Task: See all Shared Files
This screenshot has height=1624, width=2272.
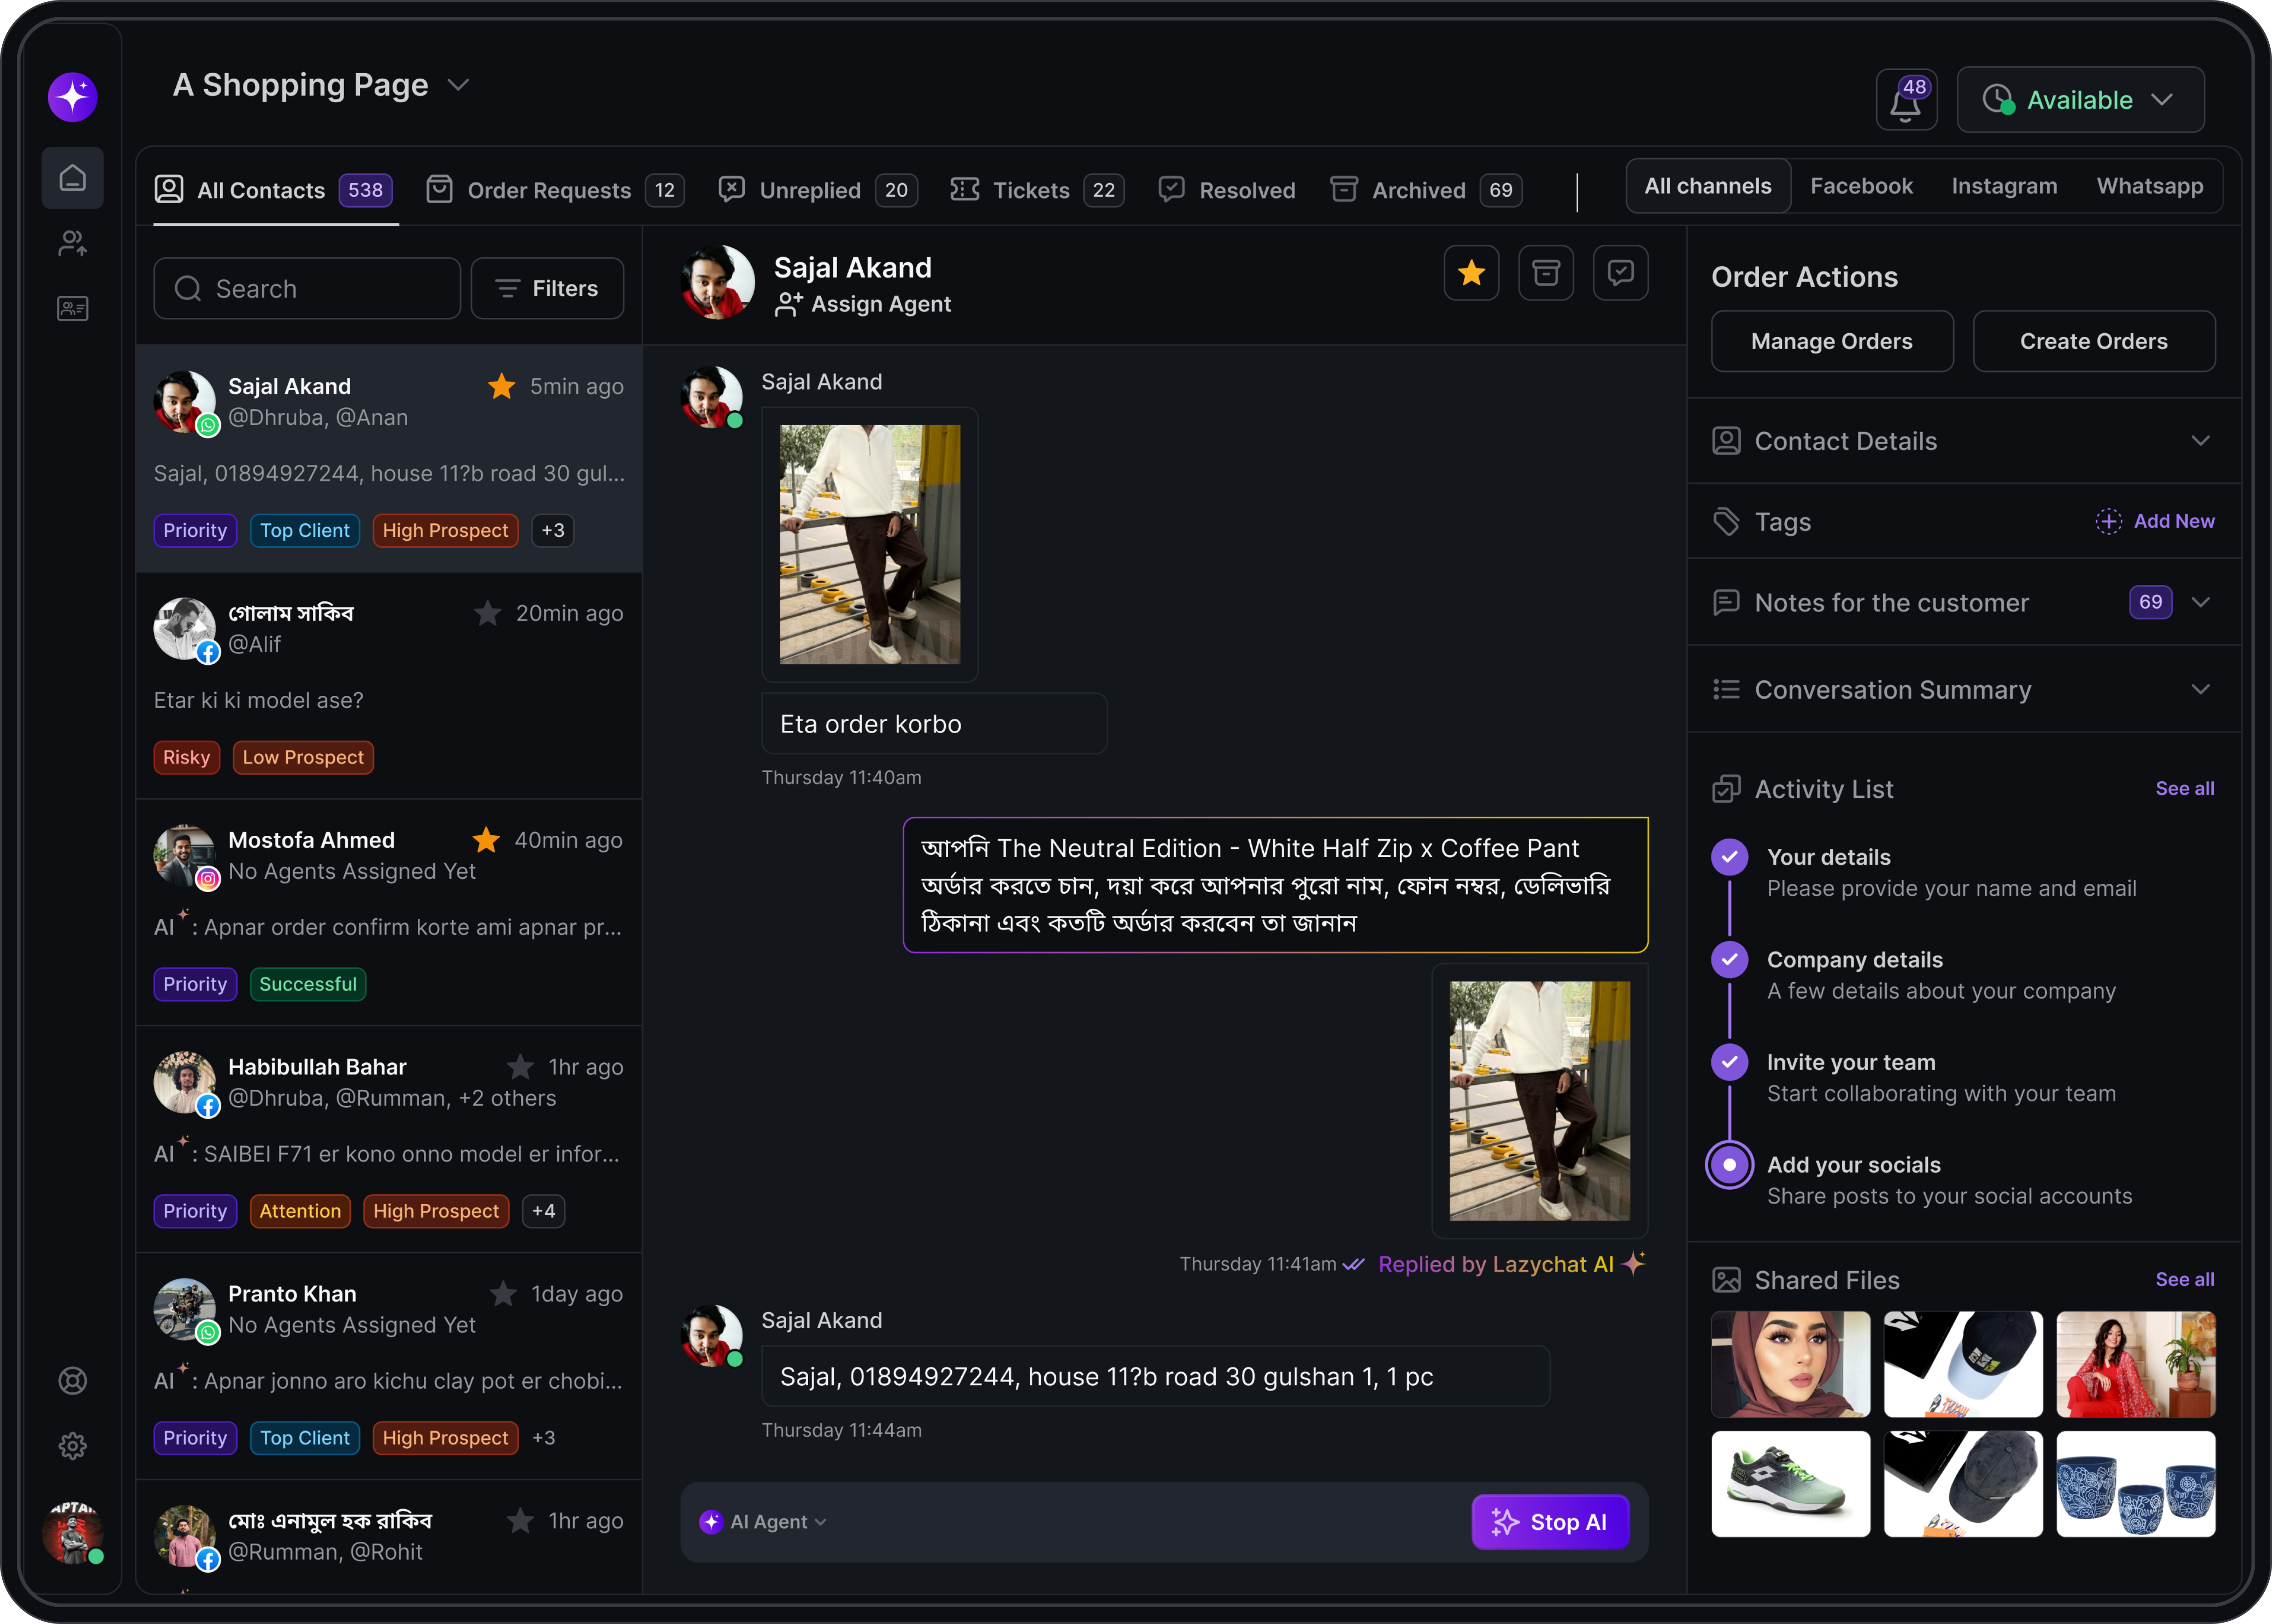Action: [x=2183, y=1280]
